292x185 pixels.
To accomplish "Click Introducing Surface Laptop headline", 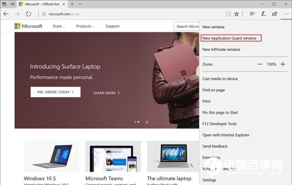I will click(x=65, y=67).
